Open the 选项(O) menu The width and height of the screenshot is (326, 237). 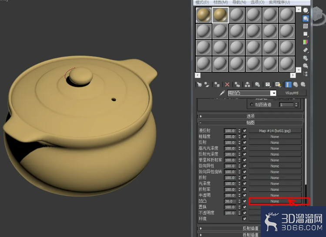pos(257,2)
